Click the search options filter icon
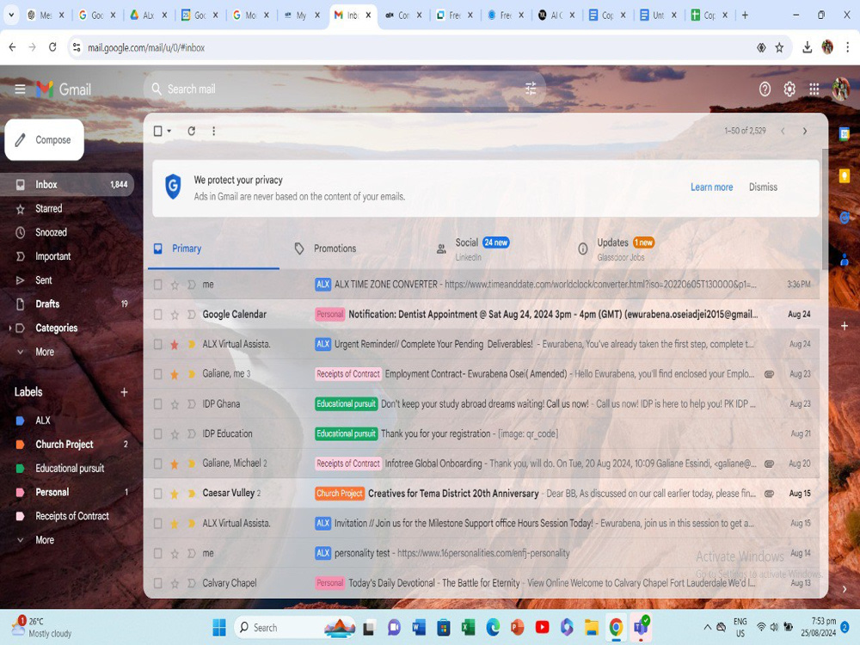860x645 pixels. (x=531, y=89)
